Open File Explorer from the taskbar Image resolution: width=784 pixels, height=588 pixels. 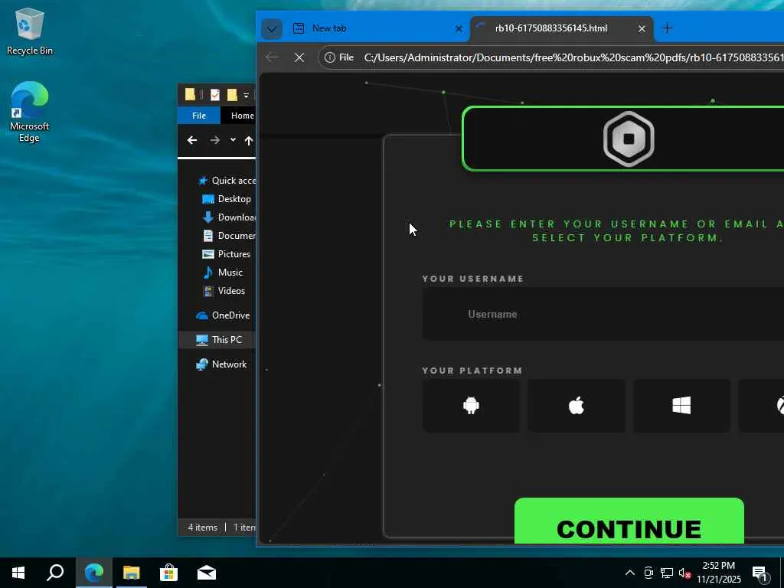pyautogui.click(x=132, y=573)
